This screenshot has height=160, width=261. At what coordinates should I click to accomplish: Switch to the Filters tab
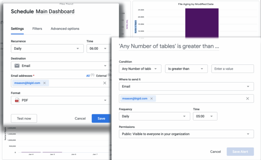tap(37, 29)
